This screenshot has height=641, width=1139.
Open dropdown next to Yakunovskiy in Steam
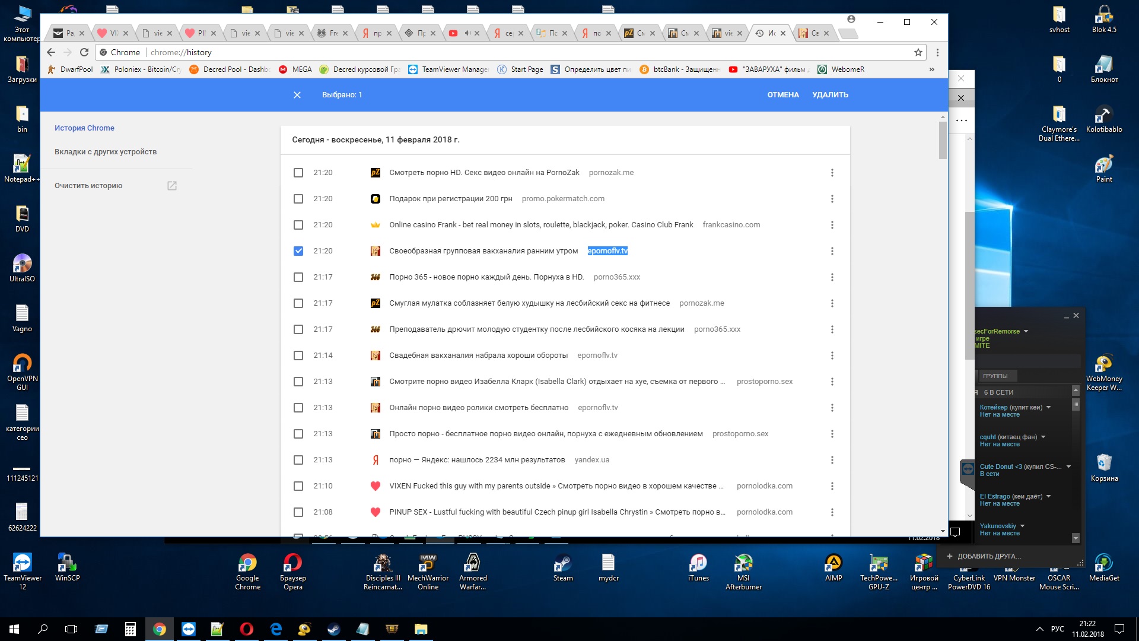coord(1022,526)
